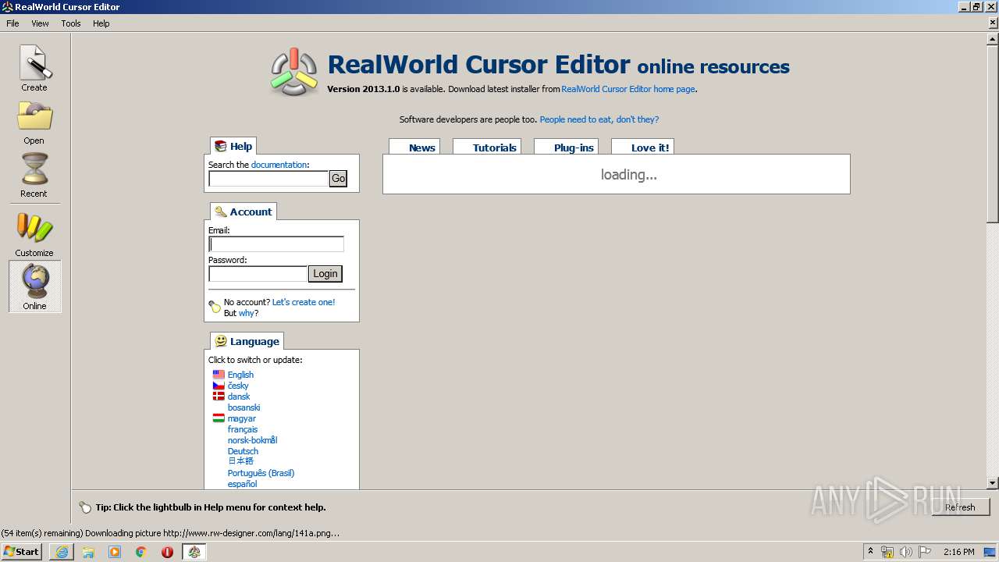Viewport: 999px width, 562px height.
Task: Switch language to bosanski
Action: (x=244, y=407)
